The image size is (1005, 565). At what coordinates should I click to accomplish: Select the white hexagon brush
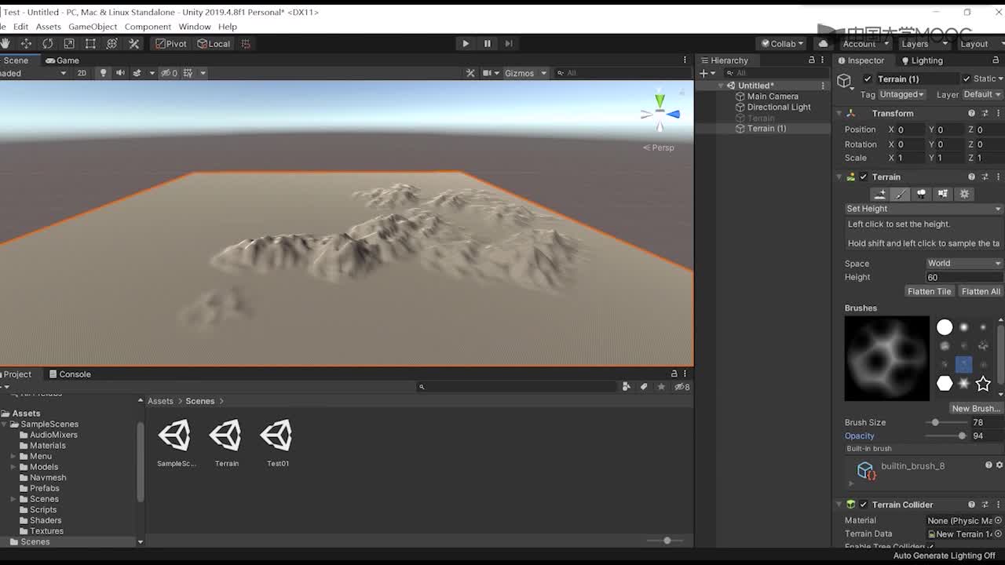tap(945, 384)
